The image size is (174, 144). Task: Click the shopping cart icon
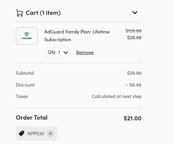point(20,13)
